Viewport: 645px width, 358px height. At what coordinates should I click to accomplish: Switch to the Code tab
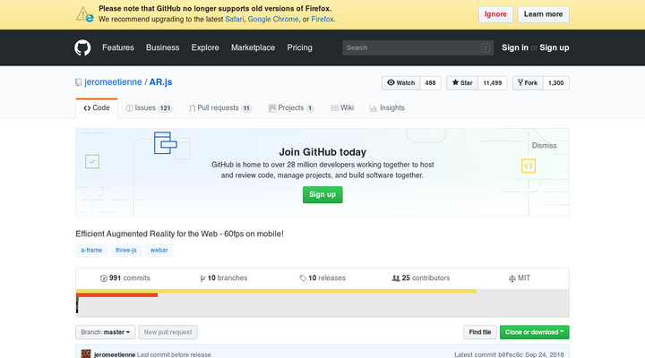pos(97,108)
